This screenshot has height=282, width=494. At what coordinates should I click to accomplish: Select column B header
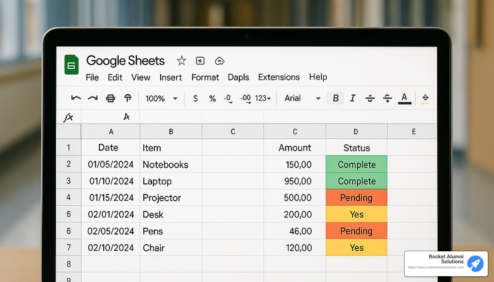(x=171, y=131)
